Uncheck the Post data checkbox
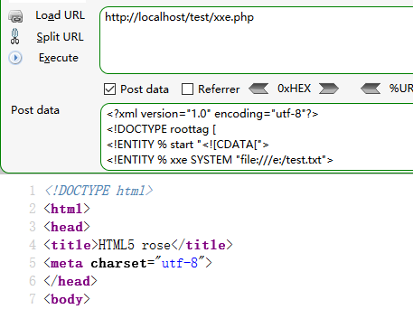This screenshot has width=413, height=328. [109, 89]
